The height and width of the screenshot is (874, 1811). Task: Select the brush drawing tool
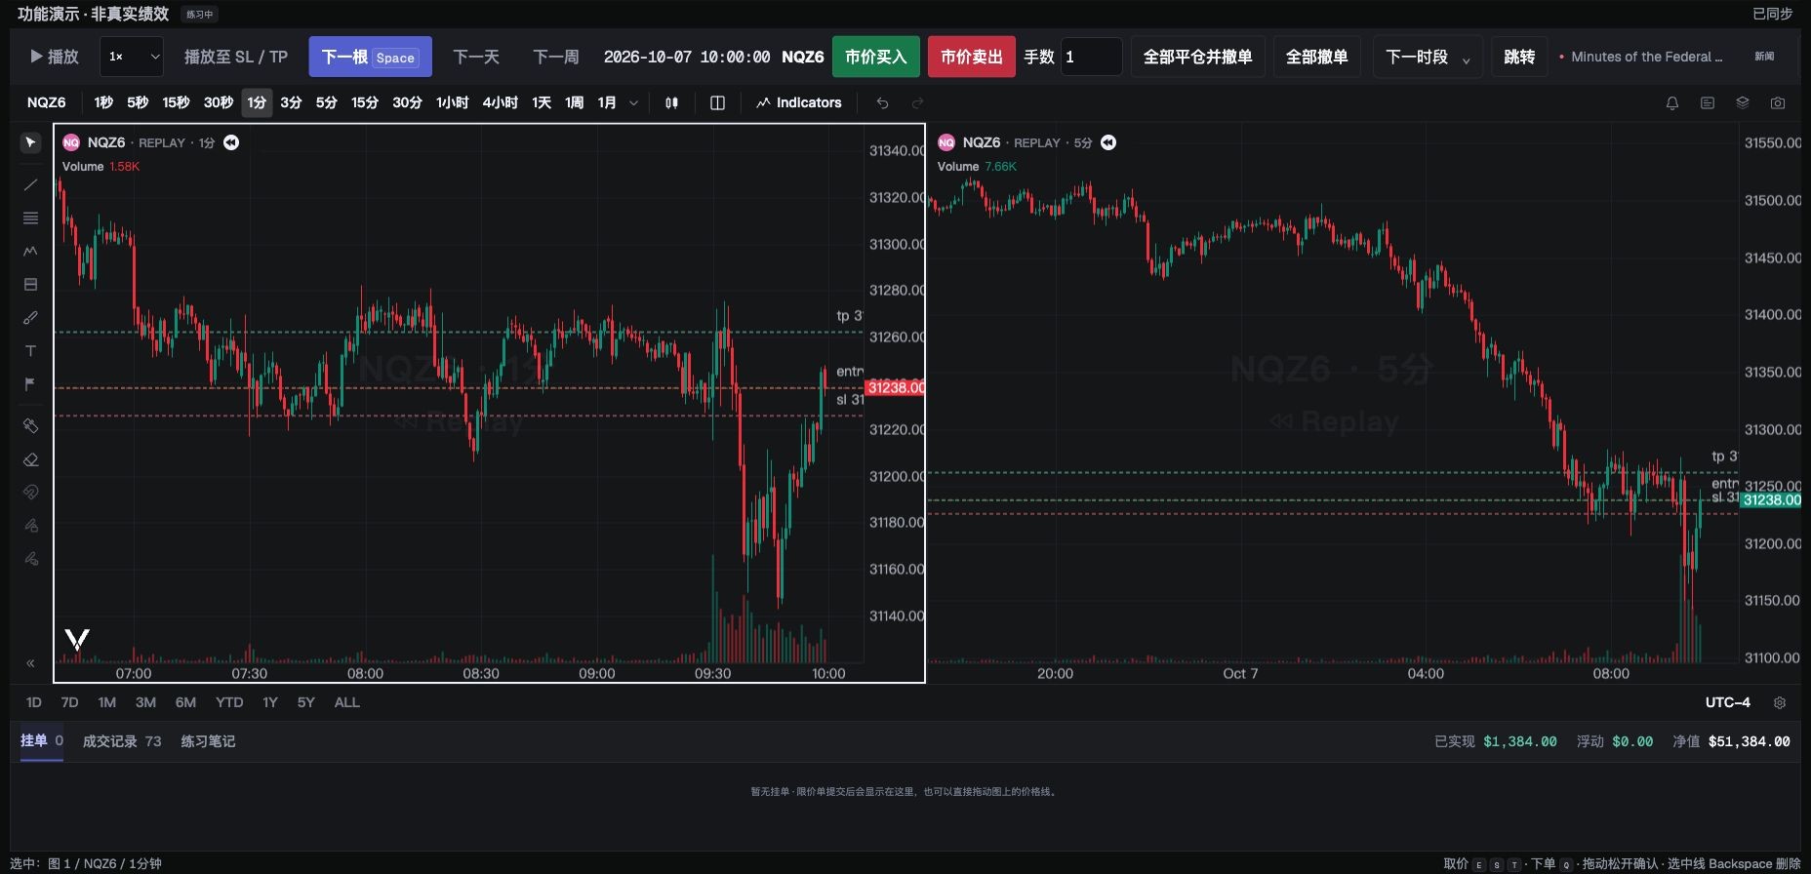tap(30, 318)
